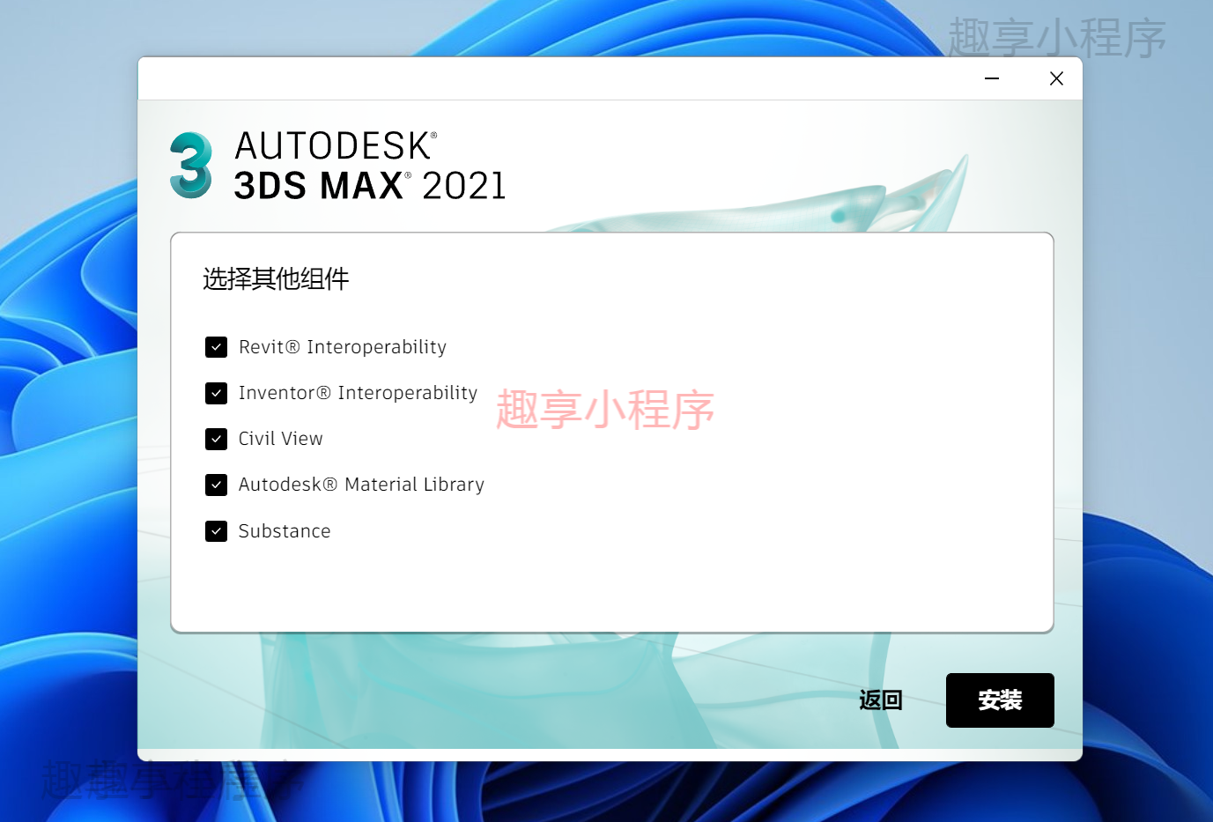
Task: Click the 安装 install button
Action: pyautogui.click(x=1000, y=700)
